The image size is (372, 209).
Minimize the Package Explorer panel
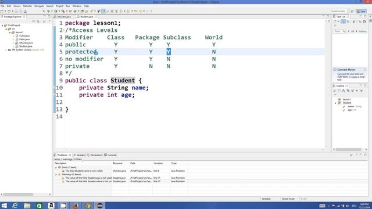[44, 16]
